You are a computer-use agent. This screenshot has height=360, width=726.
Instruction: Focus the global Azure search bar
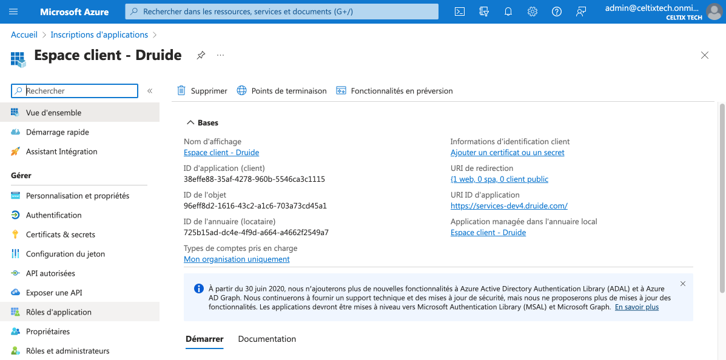pyautogui.click(x=281, y=12)
